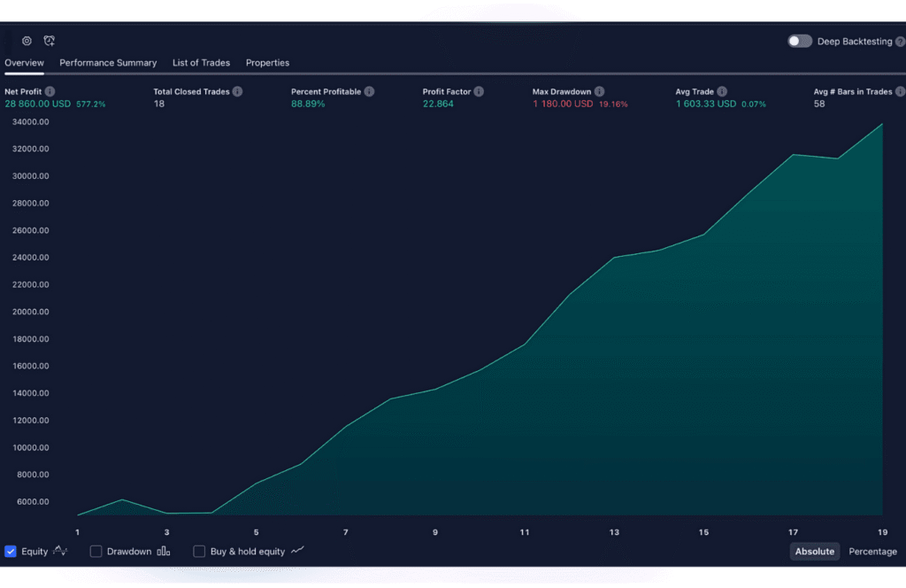Screen dimensions: 906x588
Task: Open the Max Drawdown info icon
Action: [x=599, y=91]
